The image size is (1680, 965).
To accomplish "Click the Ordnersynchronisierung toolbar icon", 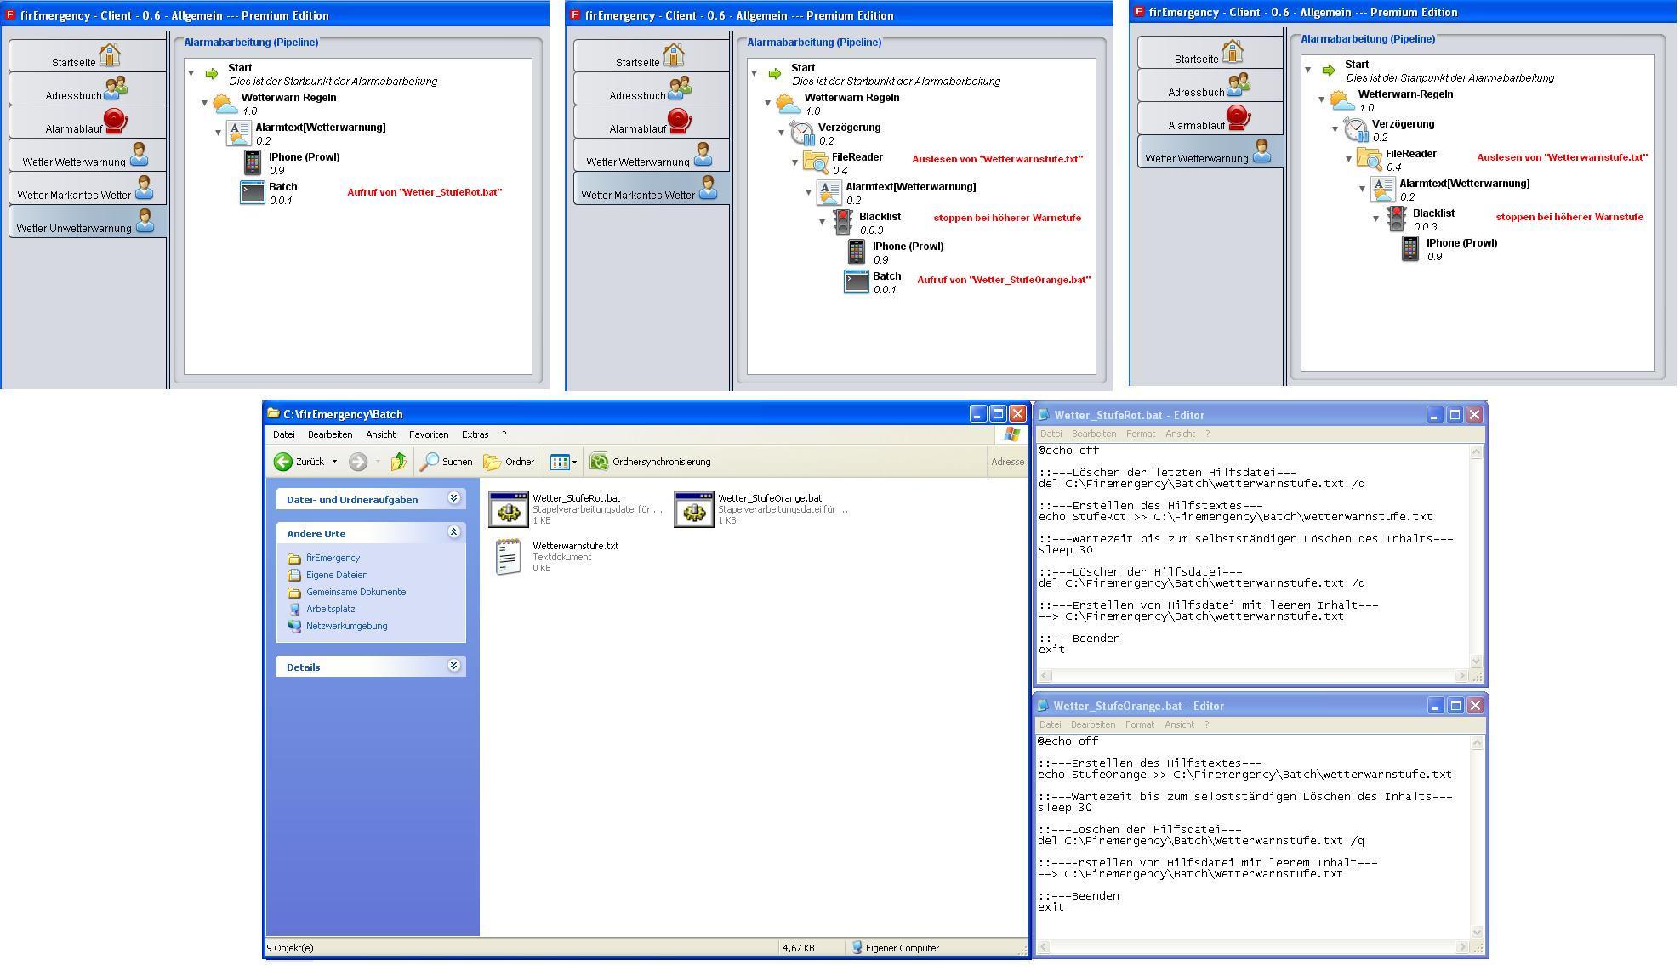I will pyautogui.click(x=599, y=462).
